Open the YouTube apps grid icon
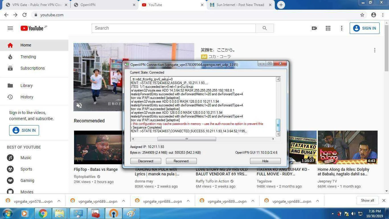Image resolution: width=389 pixels, height=219 pixels. pyautogui.click(x=328, y=28)
